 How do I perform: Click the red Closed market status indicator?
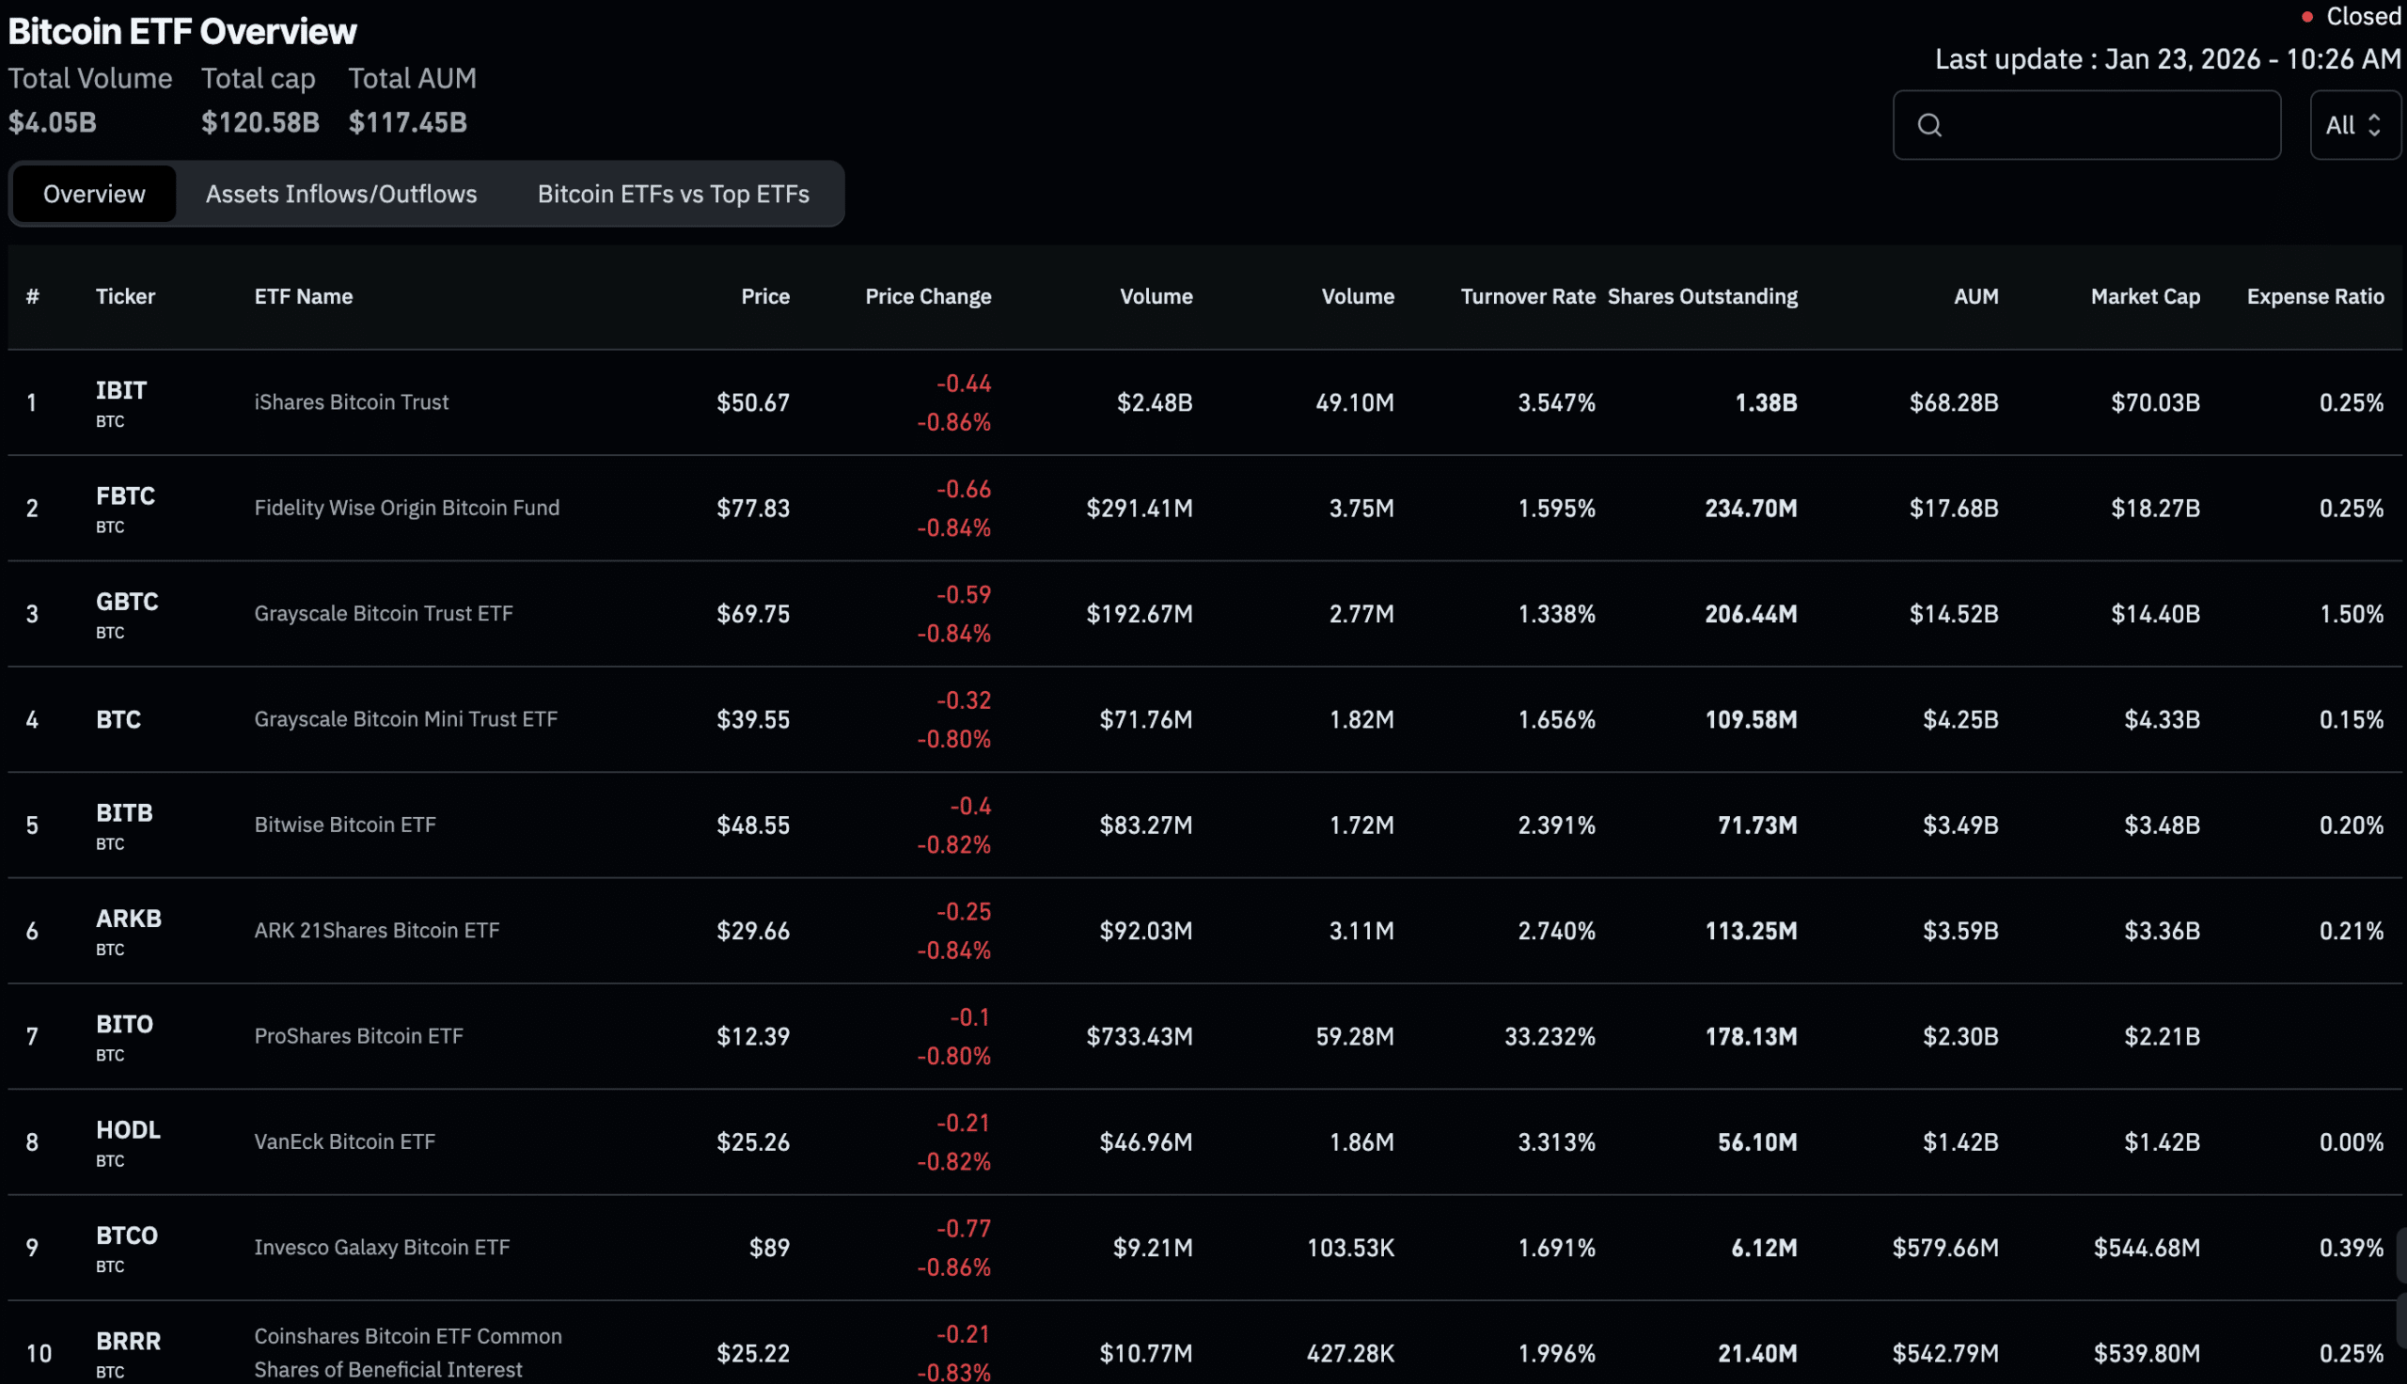(2352, 16)
